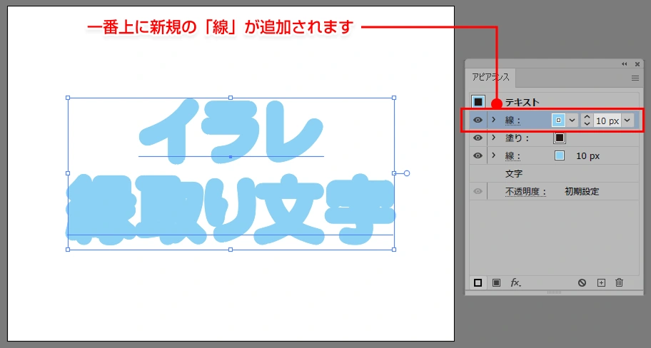This screenshot has height=348, width=651.
Task: Hide the highlighted top 線 stroke
Action: click(478, 121)
